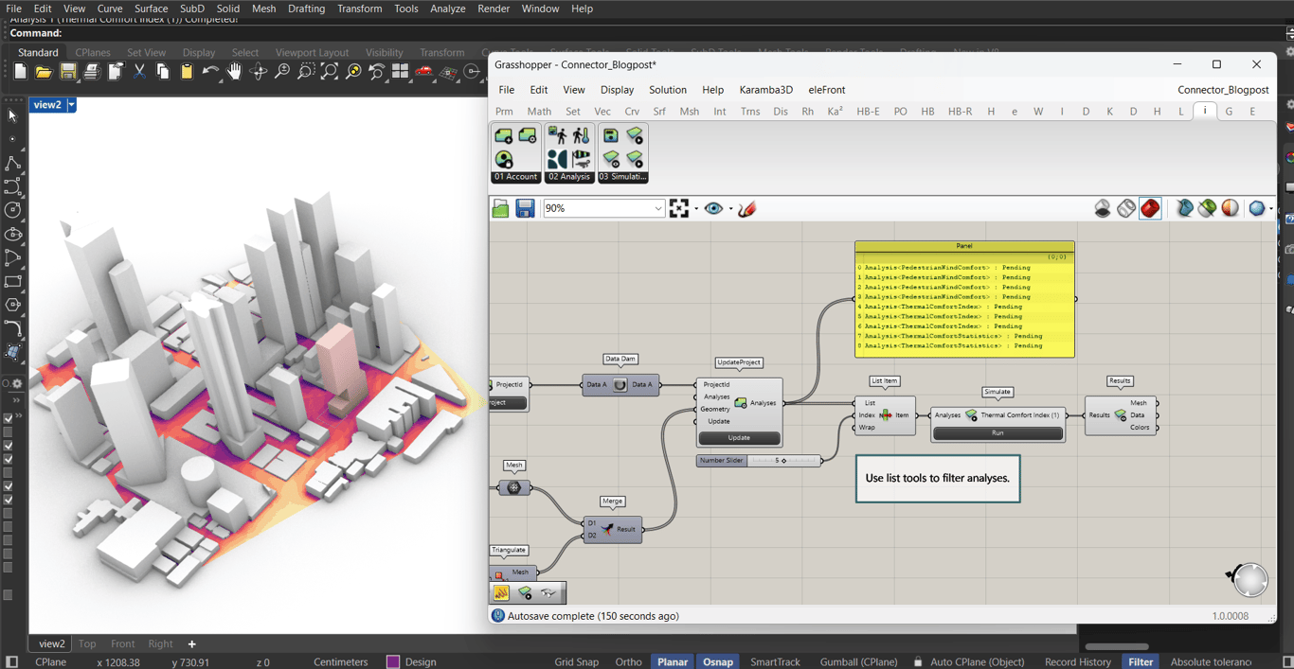Toggle Osnap in the status bar
This screenshot has width=1294, height=669.
(717, 661)
